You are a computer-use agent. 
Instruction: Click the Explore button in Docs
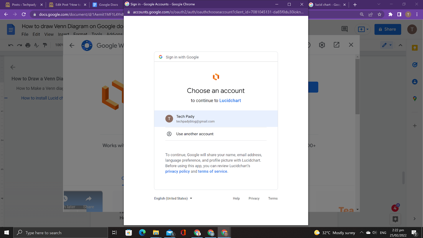(396, 219)
